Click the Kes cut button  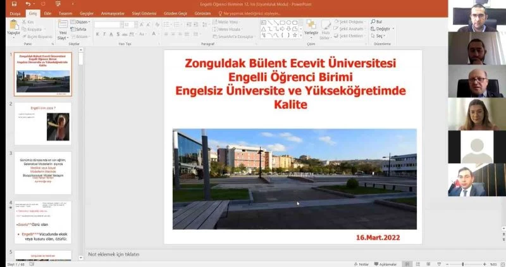[28, 22]
